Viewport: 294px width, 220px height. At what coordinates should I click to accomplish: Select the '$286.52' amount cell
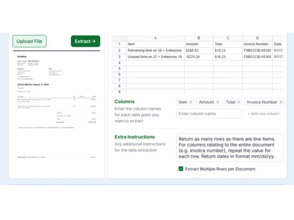tap(199, 50)
